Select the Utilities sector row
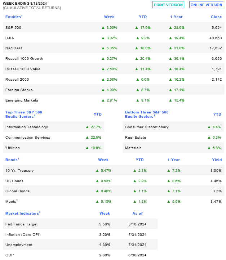 [x=53, y=148]
